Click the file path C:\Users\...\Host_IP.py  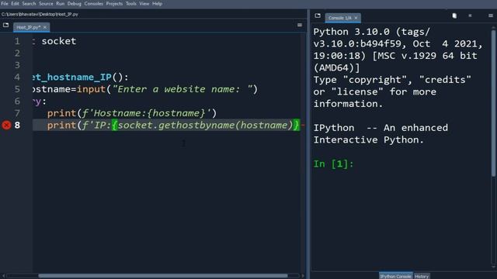[x=40, y=14]
